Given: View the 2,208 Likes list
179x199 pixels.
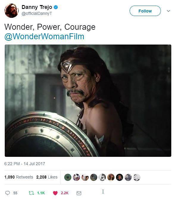Looking at the screenshot, I should (47, 177).
